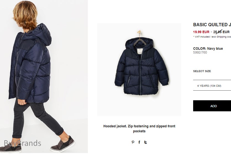Click the VAT included shipping note
231x158 pixels.
tap(212, 37)
